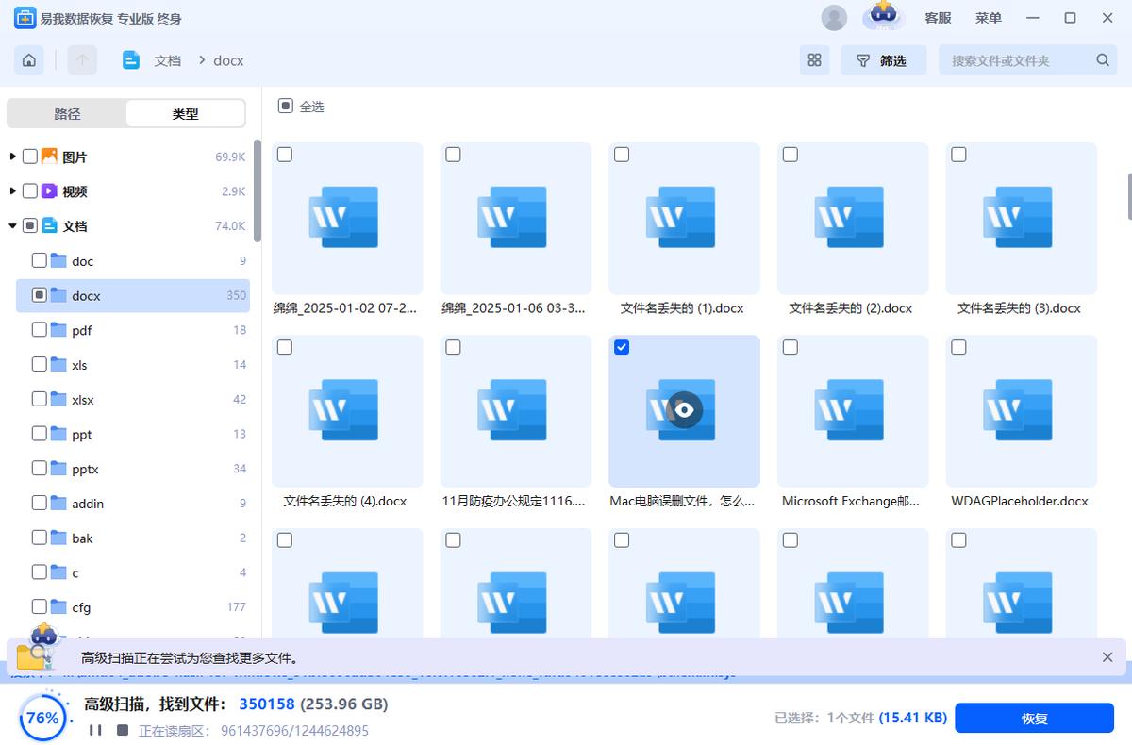
Task: Go to home screen icon
Action: click(x=29, y=60)
